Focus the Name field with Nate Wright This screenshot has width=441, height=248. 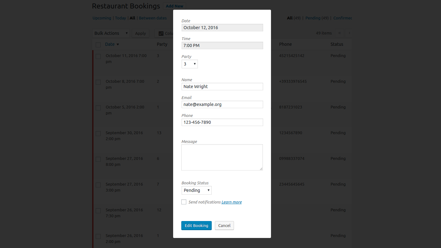222,87
